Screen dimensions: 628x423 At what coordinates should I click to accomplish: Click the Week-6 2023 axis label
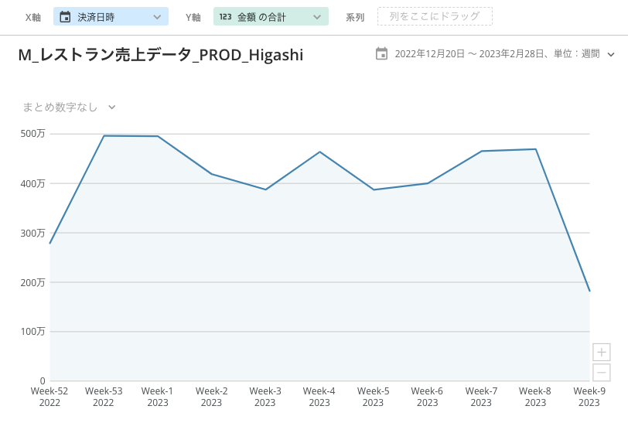point(427,397)
